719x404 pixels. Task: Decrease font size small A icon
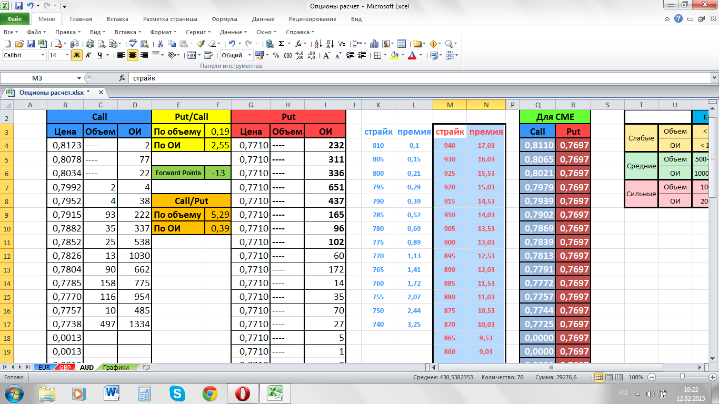337,55
